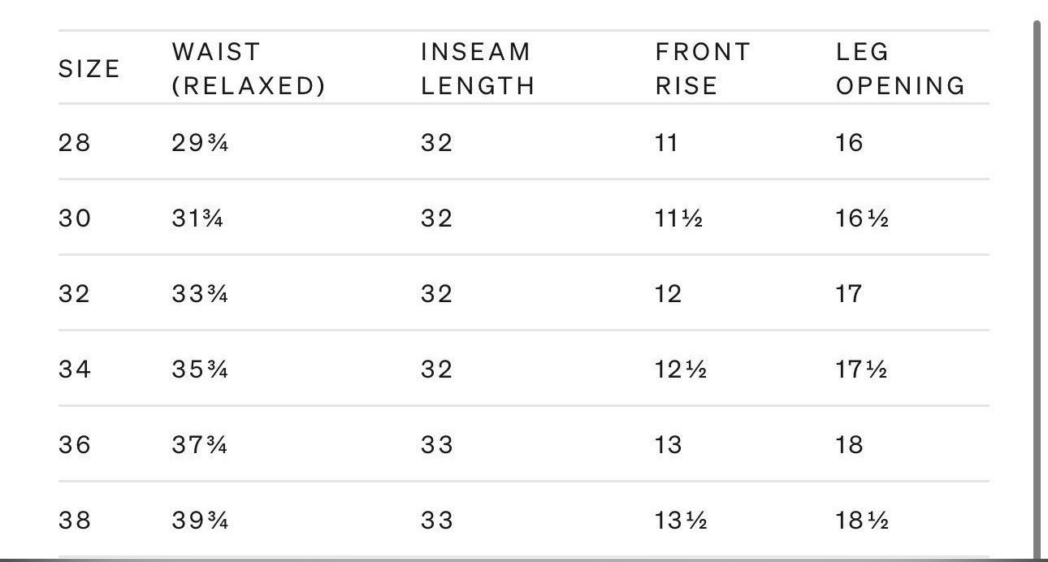
Task: Click the SIZE column header
Action: click(x=89, y=69)
